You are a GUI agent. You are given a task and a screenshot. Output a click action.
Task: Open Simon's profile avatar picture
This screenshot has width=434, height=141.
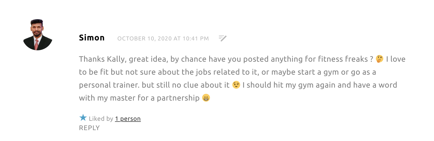[38, 35]
